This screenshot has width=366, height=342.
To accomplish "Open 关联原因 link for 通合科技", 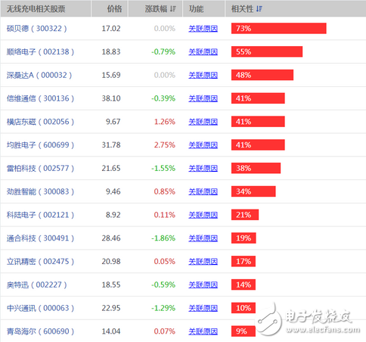I will pos(203,238).
